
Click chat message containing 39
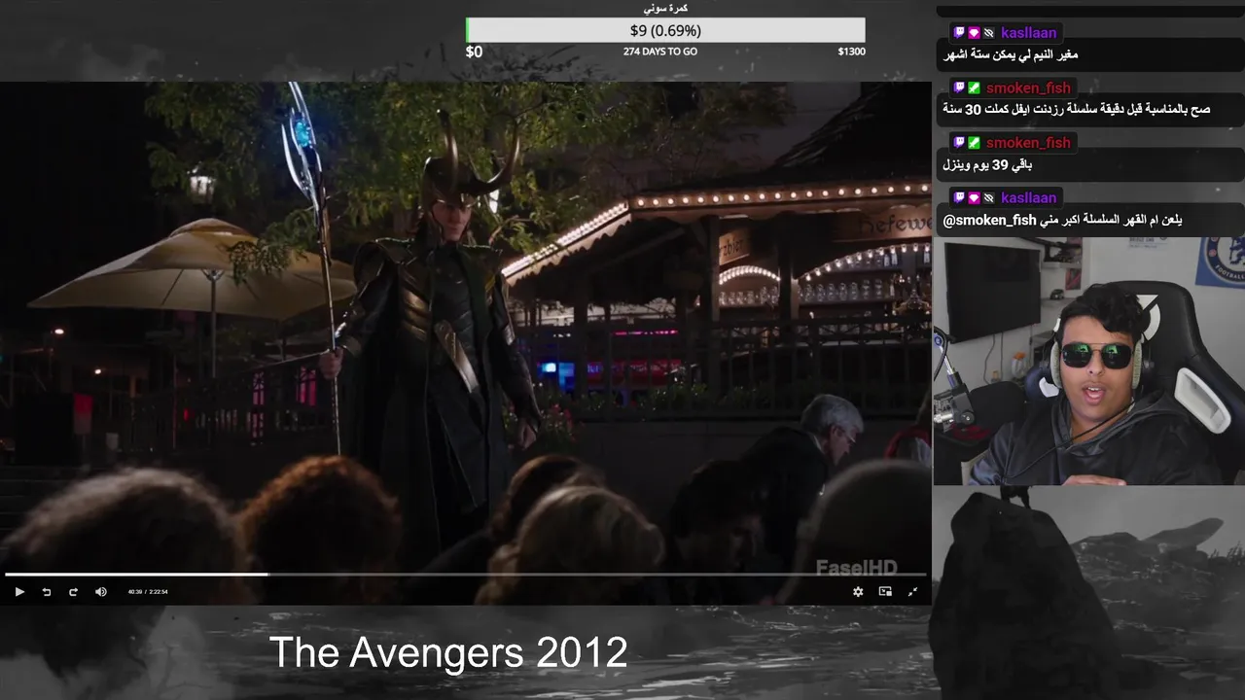pyautogui.click(x=986, y=165)
